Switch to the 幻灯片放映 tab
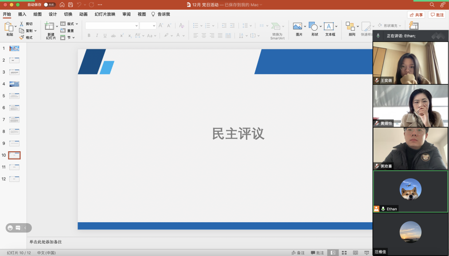 pyautogui.click(x=105, y=14)
